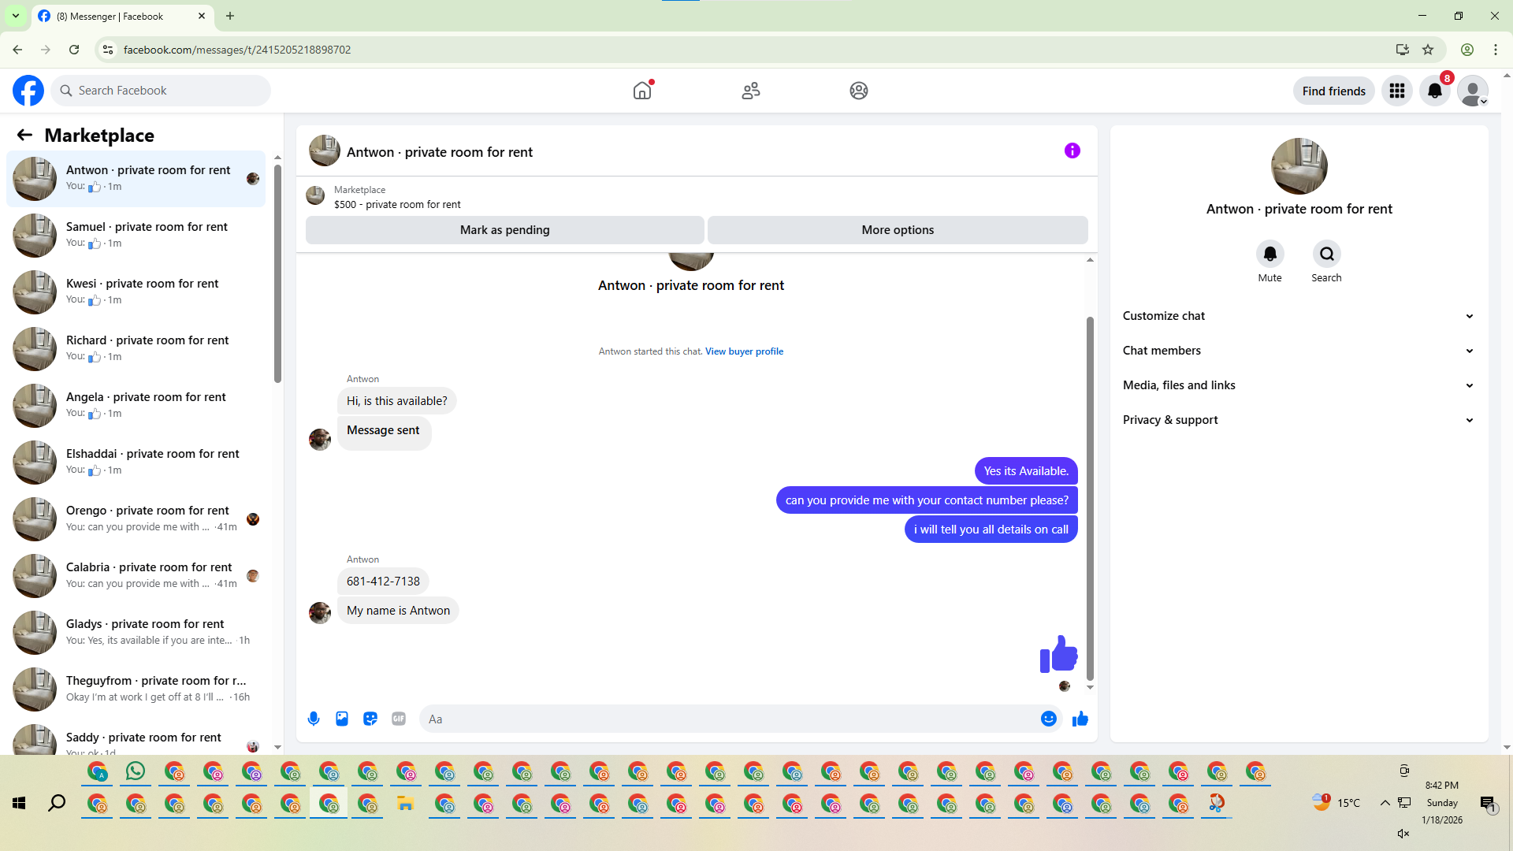Open the emoji picker in message box
1513x851 pixels.
(1048, 719)
